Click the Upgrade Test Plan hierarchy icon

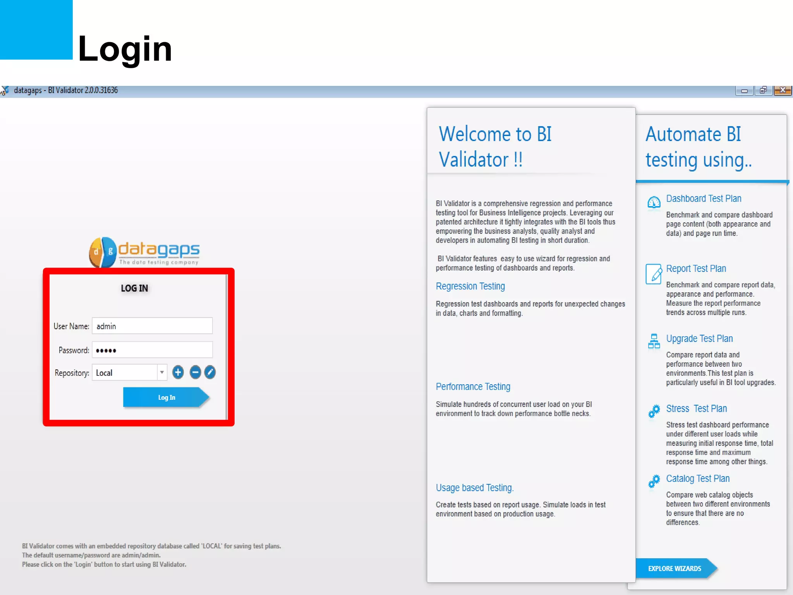[x=654, y=341]
